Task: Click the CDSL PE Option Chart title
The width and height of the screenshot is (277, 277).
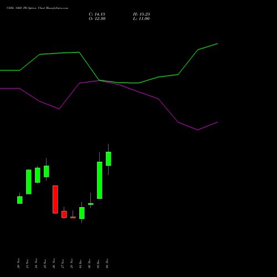Action: tap(37, 8)
